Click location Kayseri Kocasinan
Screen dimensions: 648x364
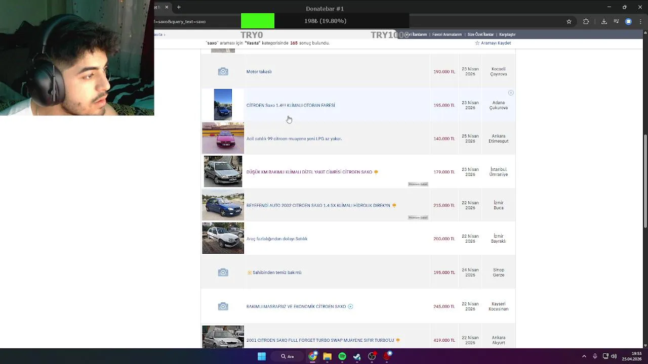[x=499, y=306]
